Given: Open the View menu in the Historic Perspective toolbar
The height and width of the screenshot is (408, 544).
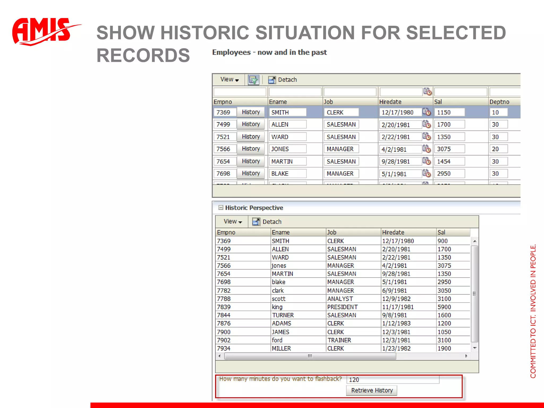Looking at the screenshot, I should (x=233, y=222).
